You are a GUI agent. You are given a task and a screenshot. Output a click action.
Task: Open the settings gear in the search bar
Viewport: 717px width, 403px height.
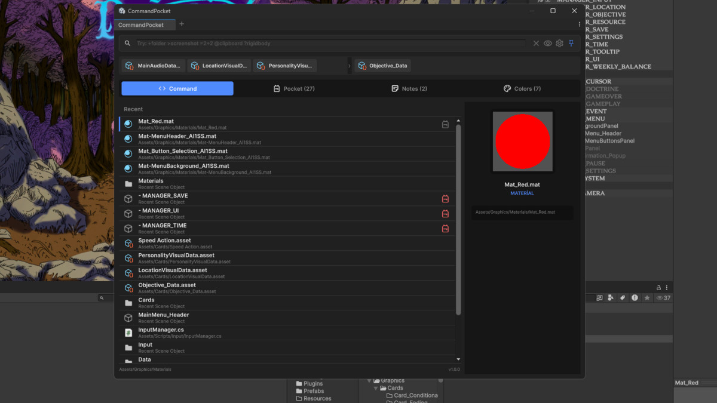[559, 43]
